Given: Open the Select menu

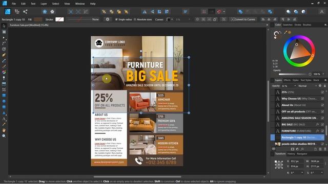Looking at the screenshot, I should 55,4.
